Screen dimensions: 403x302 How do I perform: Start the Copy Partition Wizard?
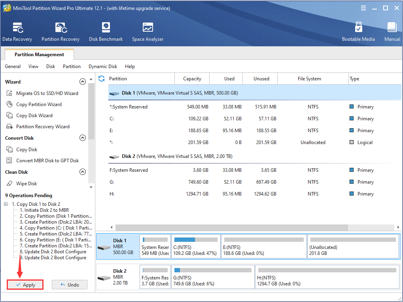coord(34,104)
